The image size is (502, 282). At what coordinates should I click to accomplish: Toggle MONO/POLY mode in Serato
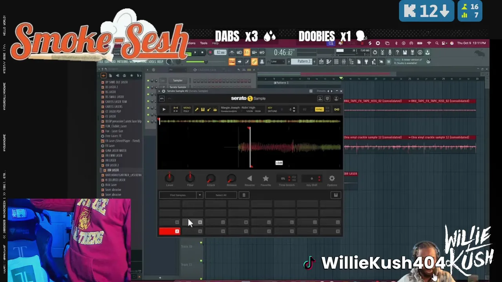[x=187, y=109]
